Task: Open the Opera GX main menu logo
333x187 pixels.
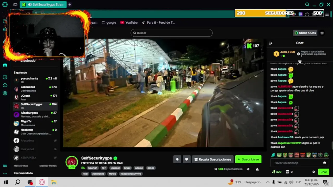Action: point(5,4)
